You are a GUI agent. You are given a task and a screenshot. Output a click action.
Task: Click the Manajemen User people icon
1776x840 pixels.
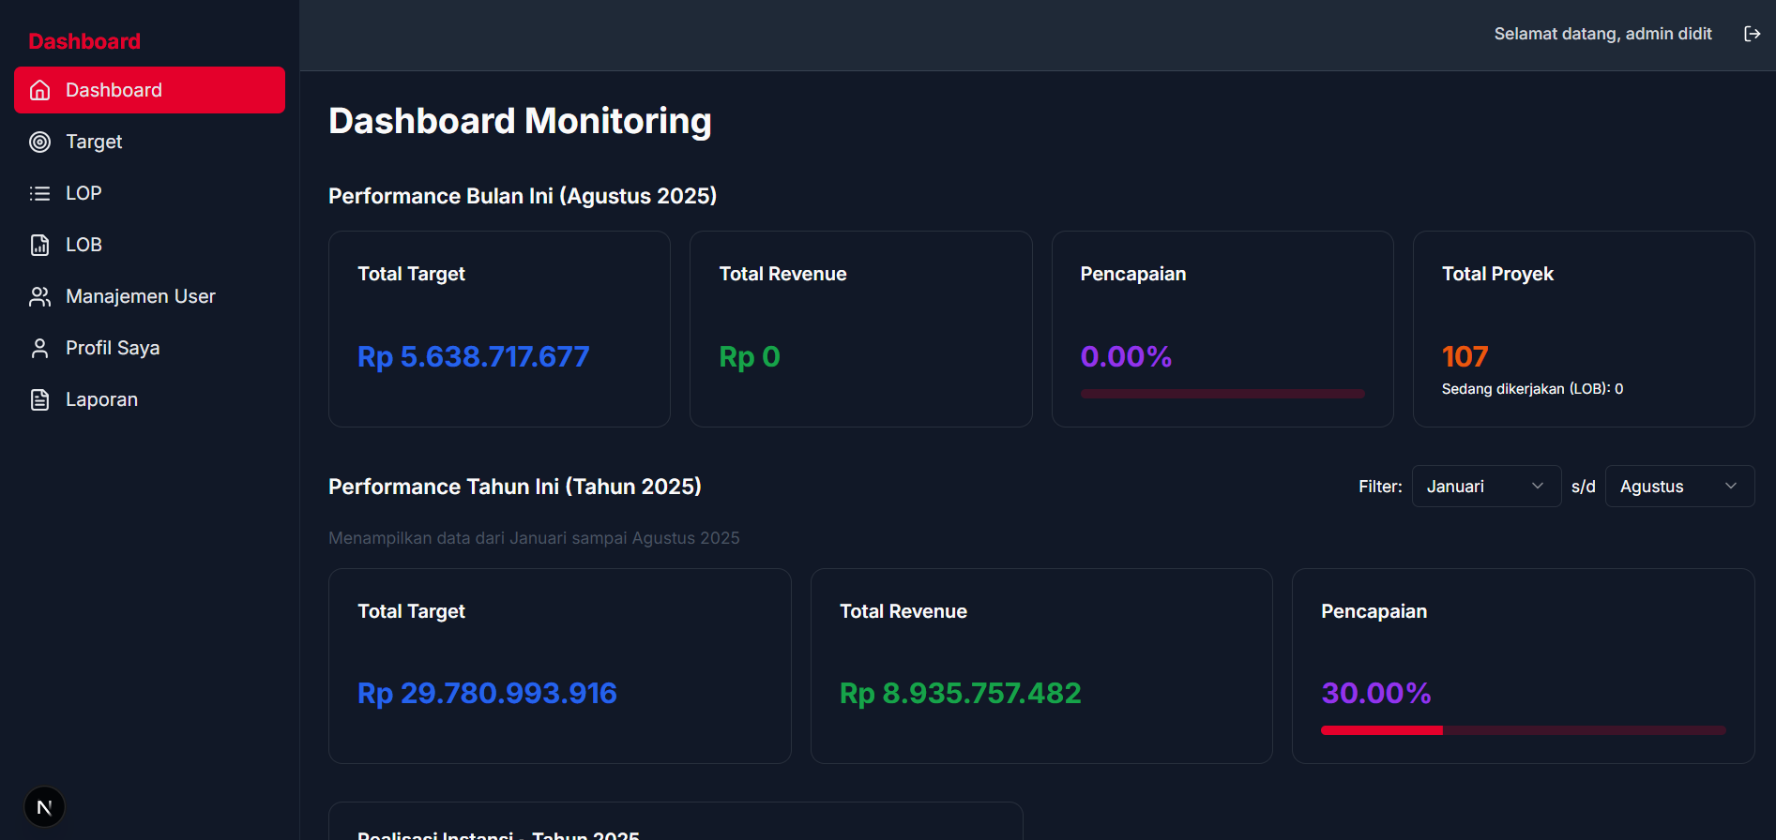(39, 296)
